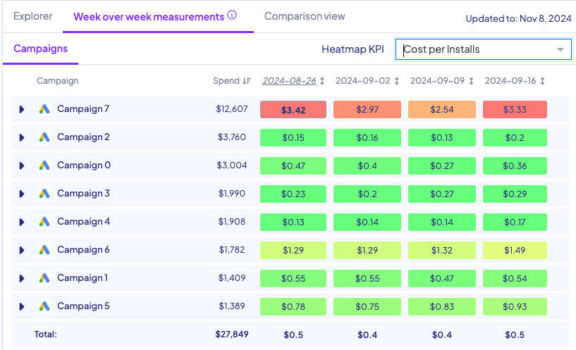Viewport: 576px width, 350px height.
Task: Click the Spend column sort icon
Action: 246,81
